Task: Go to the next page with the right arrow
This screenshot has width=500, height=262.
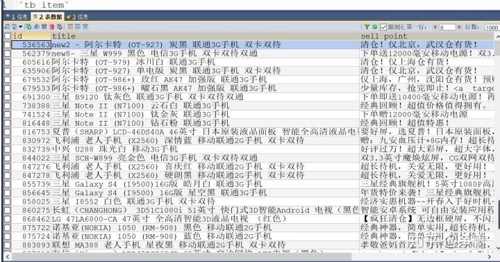Action: [460, 27]
